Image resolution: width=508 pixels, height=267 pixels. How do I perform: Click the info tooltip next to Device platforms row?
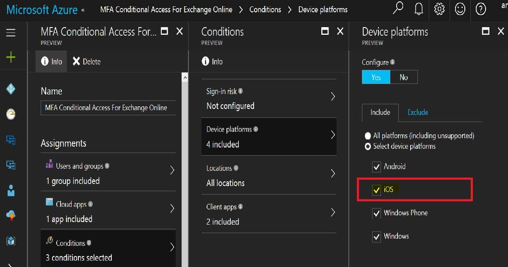click(x=256, y=129)
